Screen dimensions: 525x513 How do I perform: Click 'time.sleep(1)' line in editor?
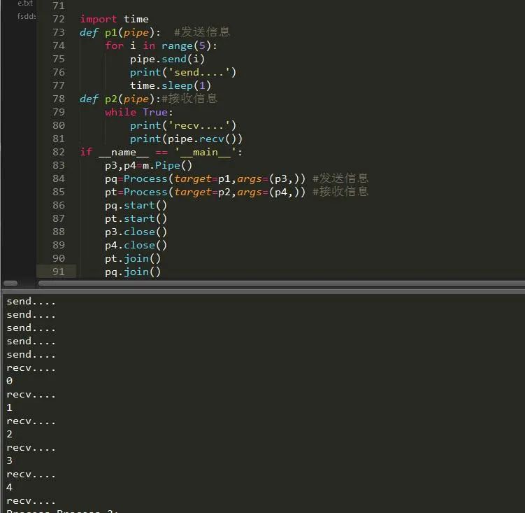pyautogui.click(x=171, y=85)
